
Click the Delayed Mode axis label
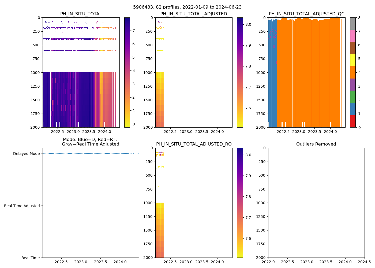[26, 154]
